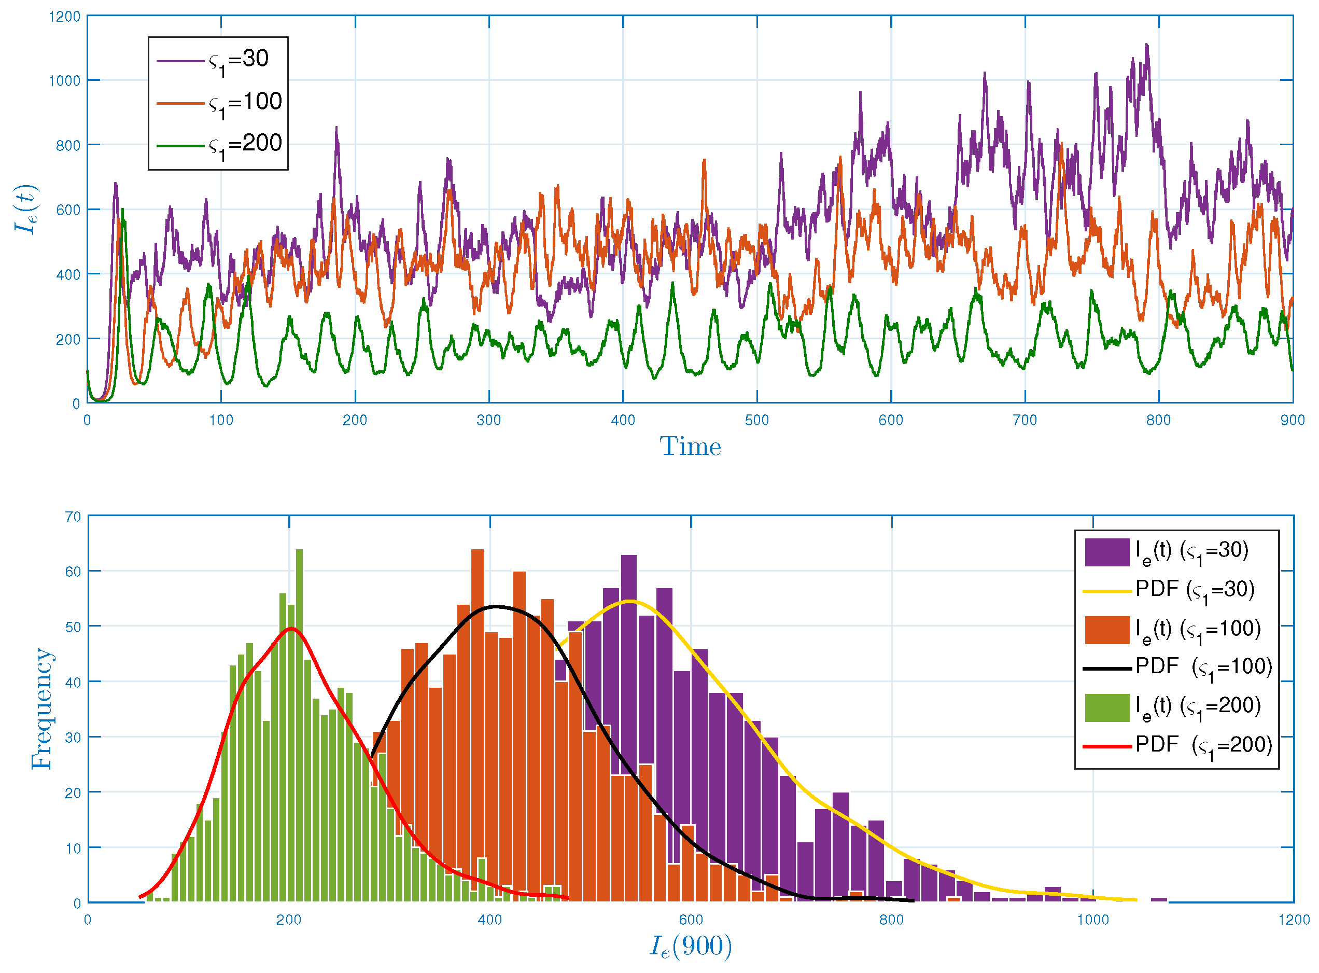Click the purple histogram swatch in bottom legend

click(1107, 552)
